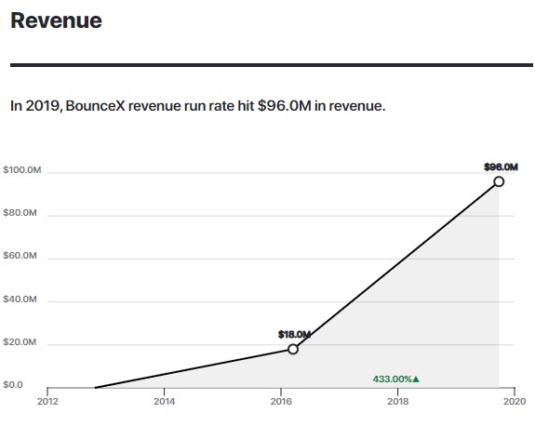Click the $0.0 y-axis label
This screenshot has width=535, height=426.
(x=13, y=385)
